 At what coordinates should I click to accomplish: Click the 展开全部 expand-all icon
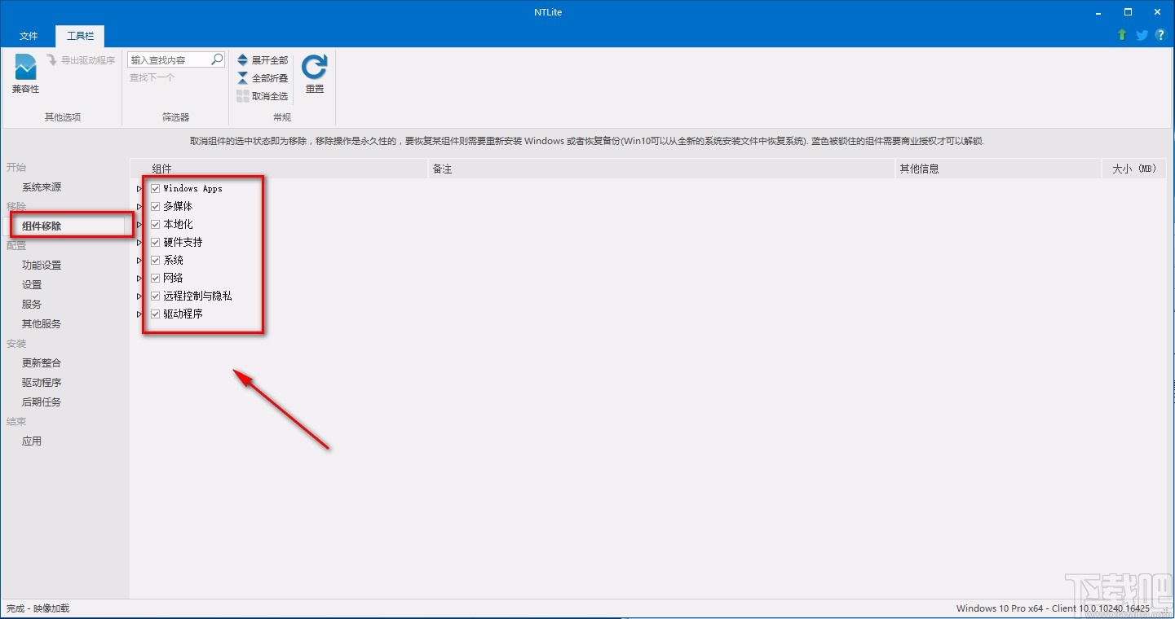(243, 59)
